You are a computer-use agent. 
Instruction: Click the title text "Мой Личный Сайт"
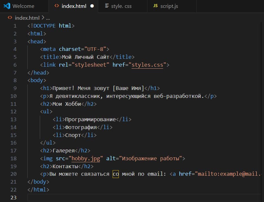[85, 57]
